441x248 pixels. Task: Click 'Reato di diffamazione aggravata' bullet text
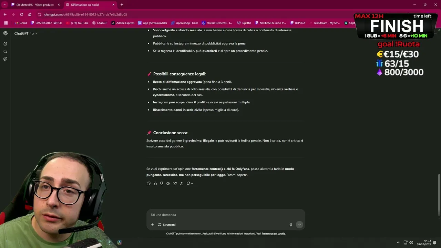point(177,82)
